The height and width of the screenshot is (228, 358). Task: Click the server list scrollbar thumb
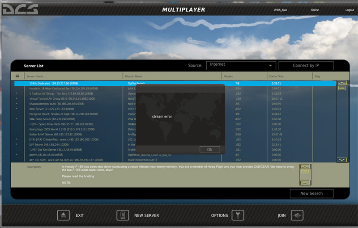point(342,88)
